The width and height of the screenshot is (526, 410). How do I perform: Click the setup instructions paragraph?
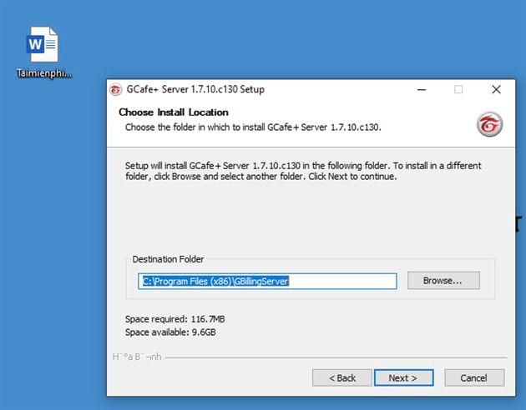[302, 171]
